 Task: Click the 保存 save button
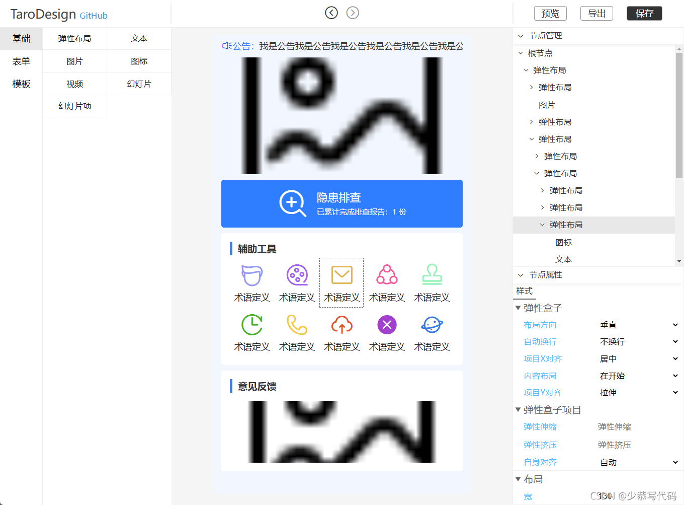(644, 14)
